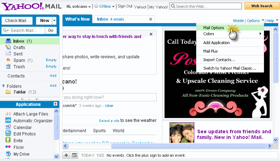Switch to Yahoo! Mail Classic

[230, 68]
